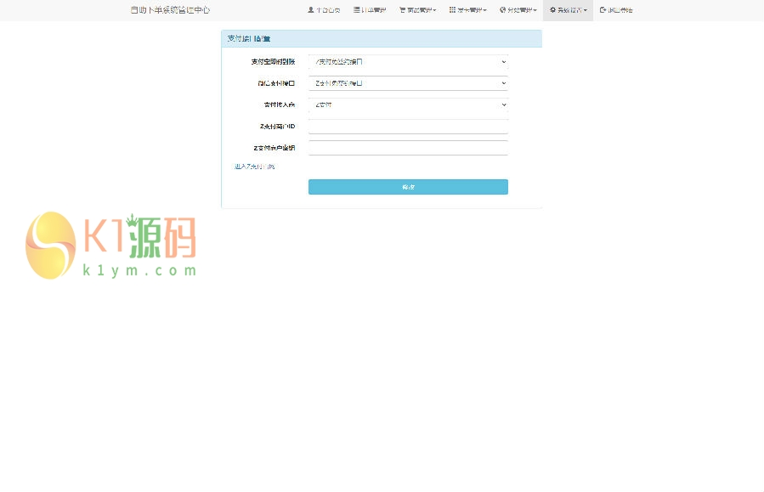This screenshot has width=764, height=492.
Task: Go to 平台首页 in navbar
Action: (324, 9)
